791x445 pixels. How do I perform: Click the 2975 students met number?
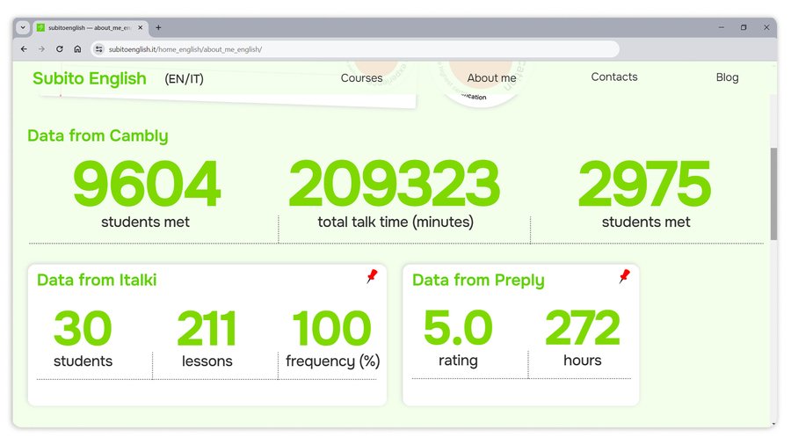click(645, 184)
